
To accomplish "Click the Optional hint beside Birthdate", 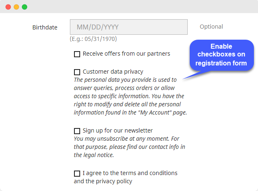I will (x=211, y=27).
